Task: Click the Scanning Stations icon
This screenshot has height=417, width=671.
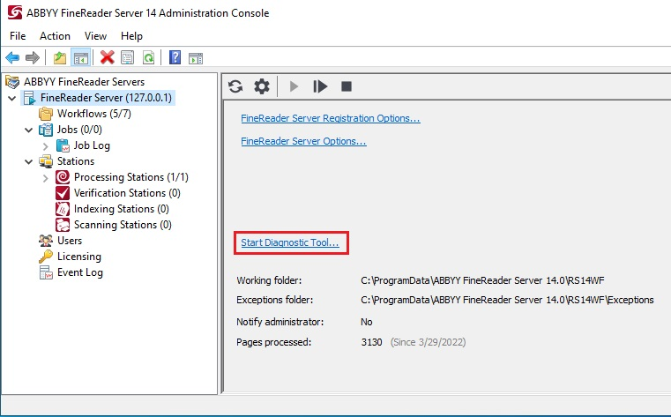Action: (63, 225)
